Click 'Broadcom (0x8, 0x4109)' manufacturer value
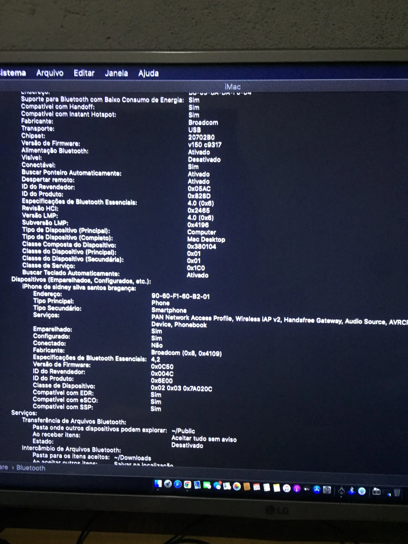The width and height of the screenshot is (408, 544). (x=186, y=353)
